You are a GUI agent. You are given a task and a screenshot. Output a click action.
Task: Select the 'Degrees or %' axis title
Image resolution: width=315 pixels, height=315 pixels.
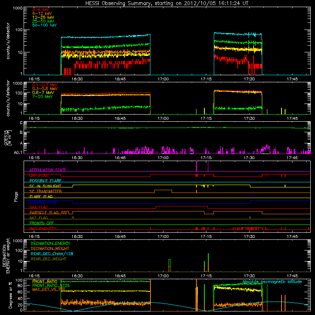coord(10,295)
